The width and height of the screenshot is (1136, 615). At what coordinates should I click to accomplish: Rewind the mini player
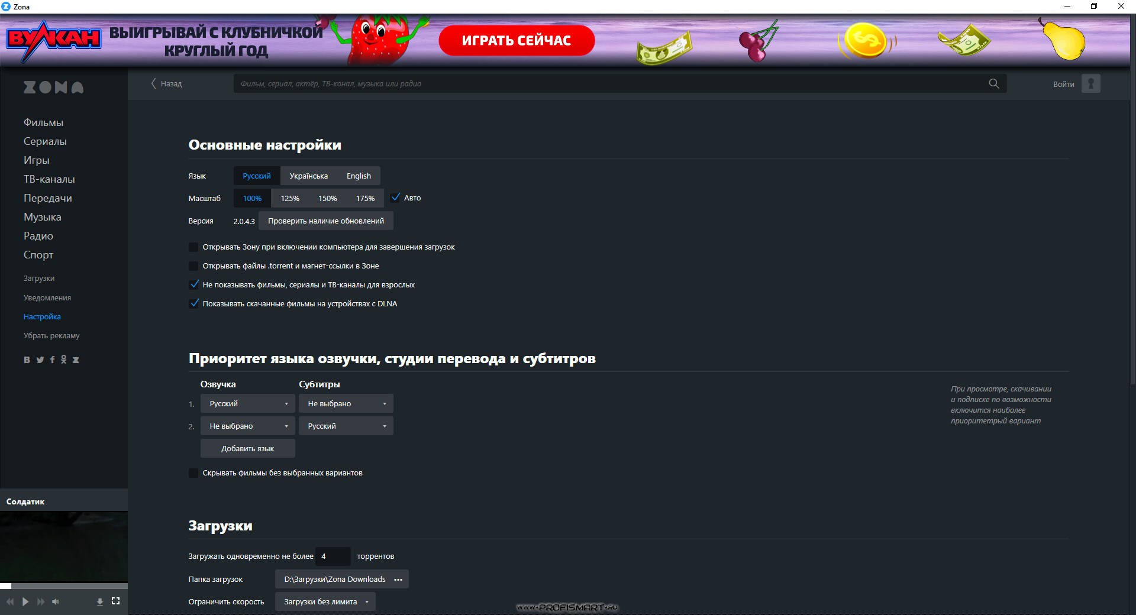click(x=10, y=601)
